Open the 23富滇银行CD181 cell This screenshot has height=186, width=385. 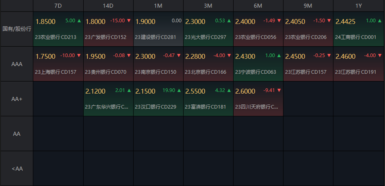(208, 99)
